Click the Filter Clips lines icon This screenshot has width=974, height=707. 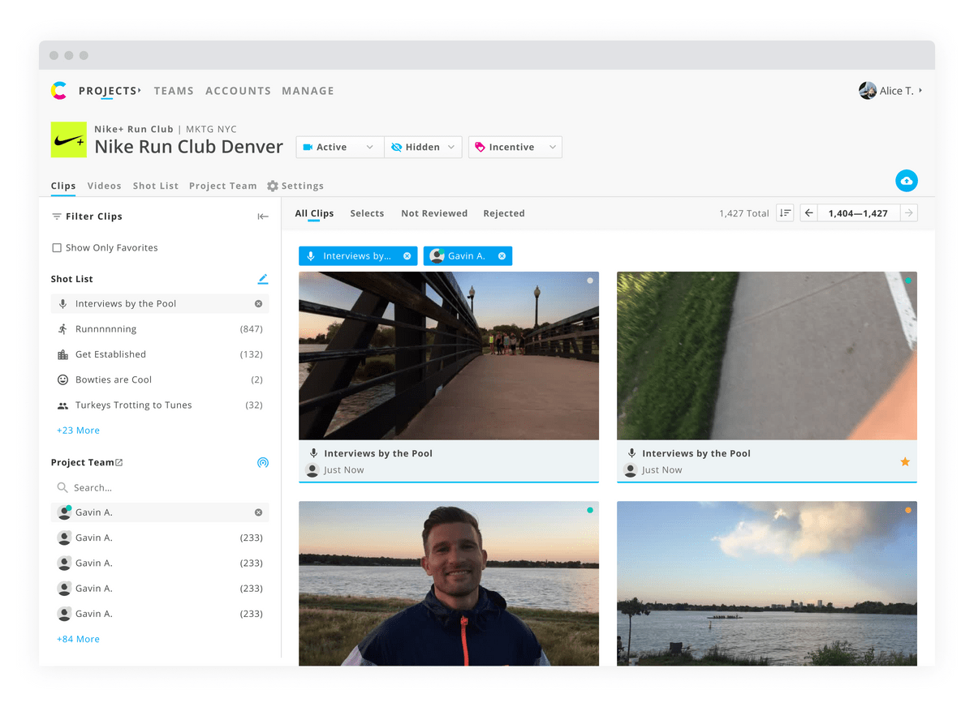(57, 216)
